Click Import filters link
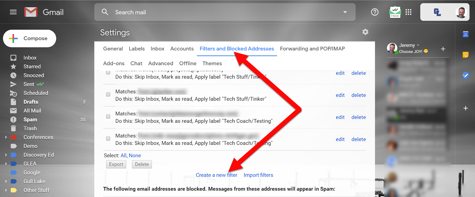 coord(258,175)
